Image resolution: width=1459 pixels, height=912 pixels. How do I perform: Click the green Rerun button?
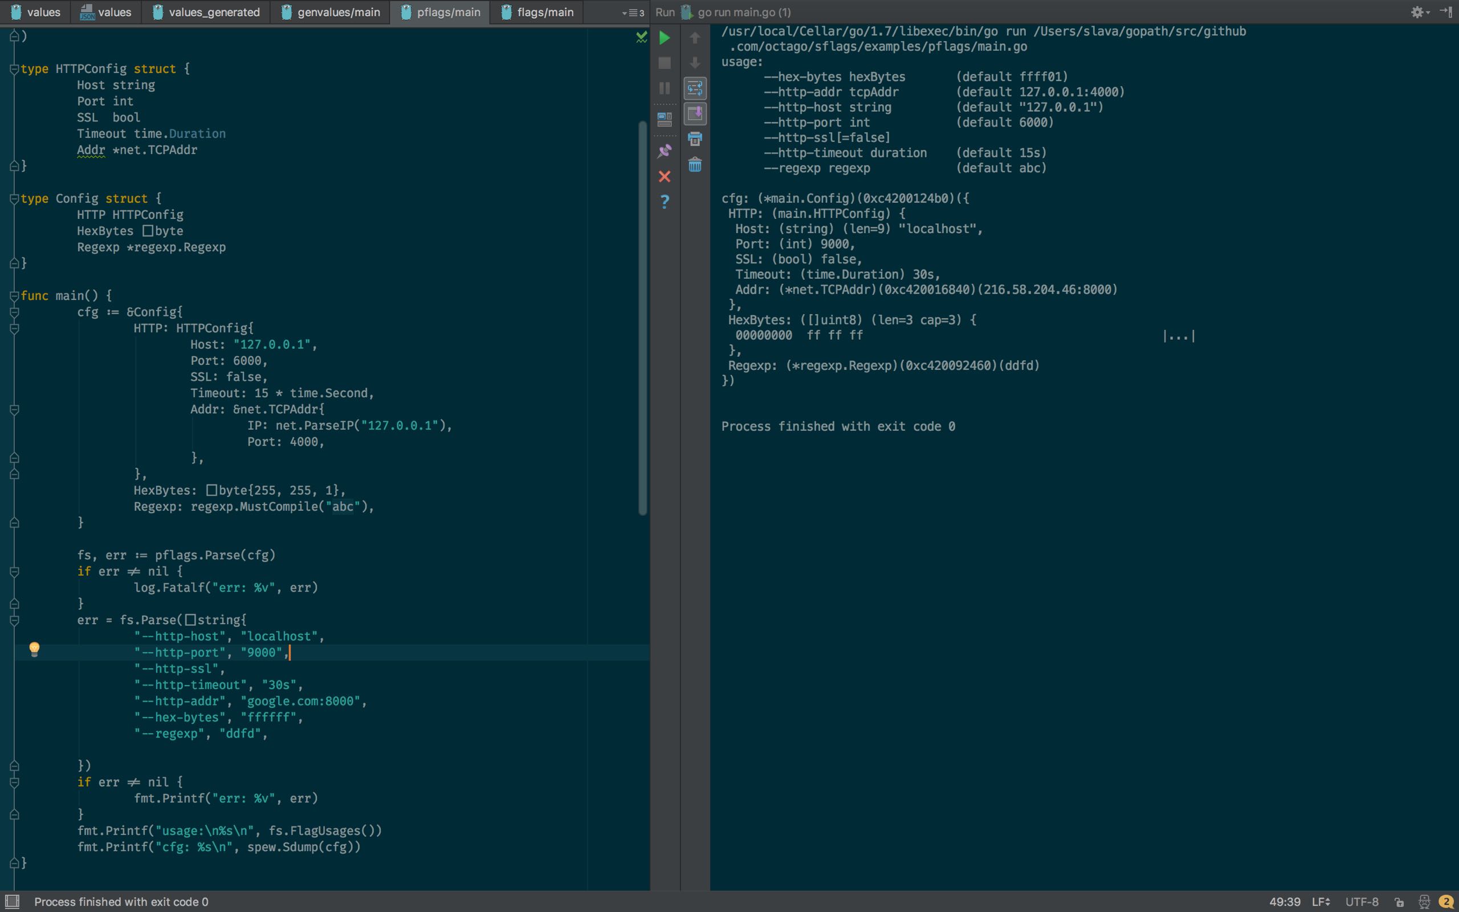(665, 38)
